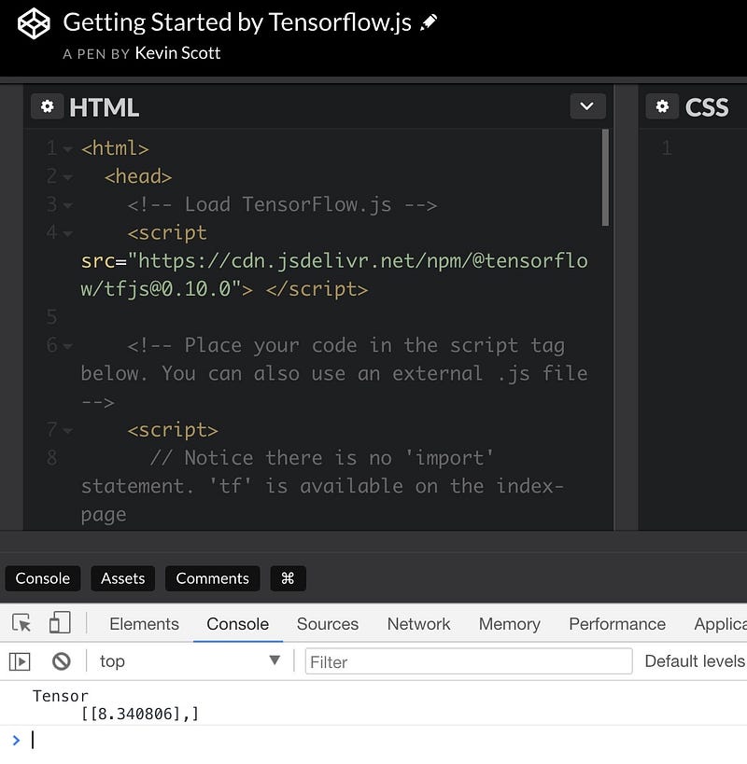Click the tfjs@0.10.0 script URL text
Viewport: 747px width, 764px height.
pyautogui.click(x=334, y=275)
